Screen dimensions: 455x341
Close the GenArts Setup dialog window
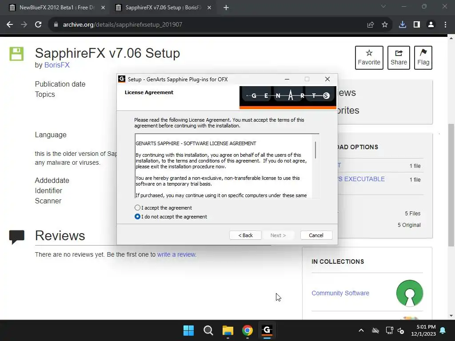click(x=327, y=79)
